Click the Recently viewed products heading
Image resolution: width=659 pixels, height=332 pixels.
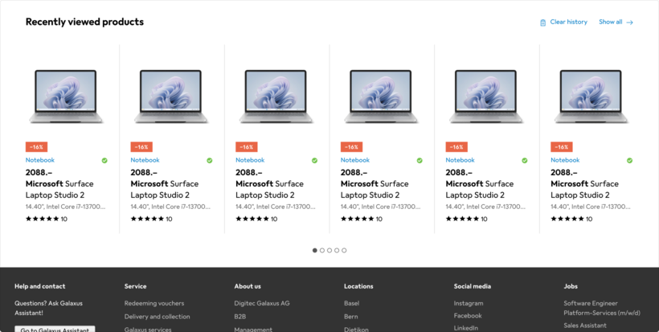(84, 22)
